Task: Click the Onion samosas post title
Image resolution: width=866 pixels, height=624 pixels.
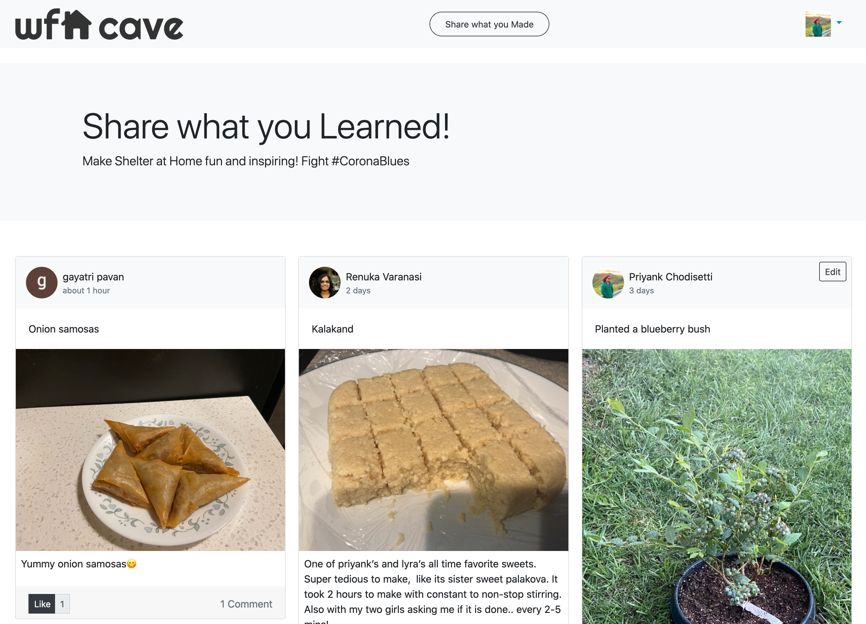Action: click(x=64, y=329)
